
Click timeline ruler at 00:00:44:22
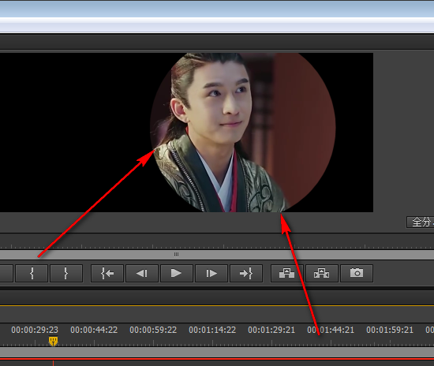point(94,330)
